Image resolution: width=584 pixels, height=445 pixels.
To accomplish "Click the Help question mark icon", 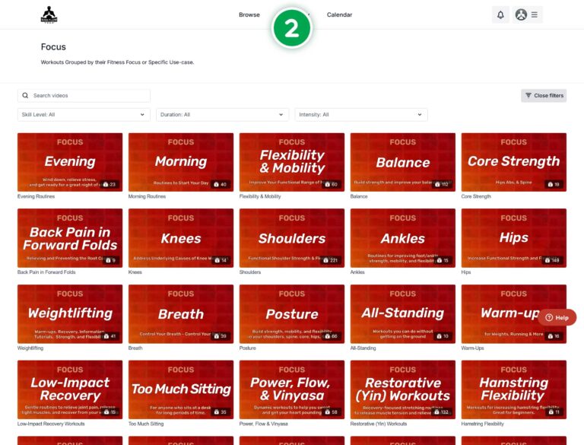I will [x=549, y=317].
